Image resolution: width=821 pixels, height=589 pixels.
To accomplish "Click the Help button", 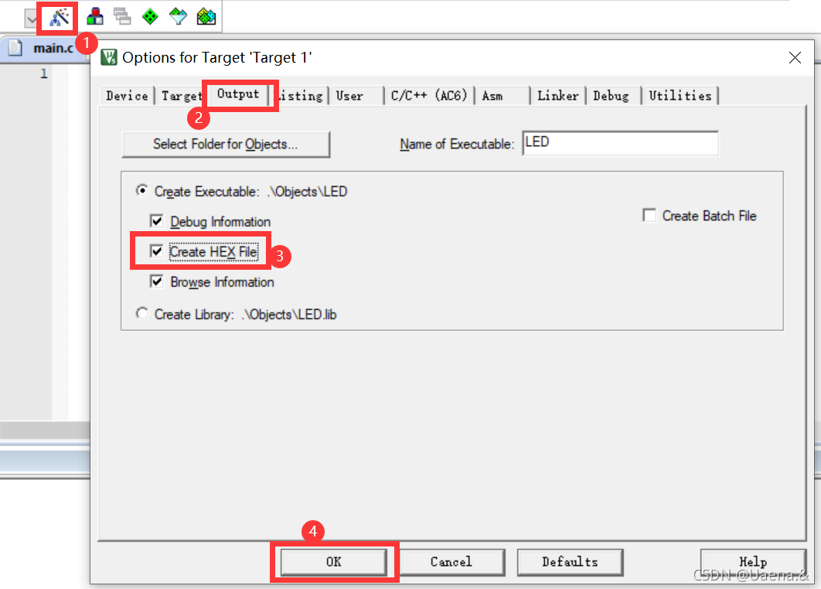I will point(753,562).
